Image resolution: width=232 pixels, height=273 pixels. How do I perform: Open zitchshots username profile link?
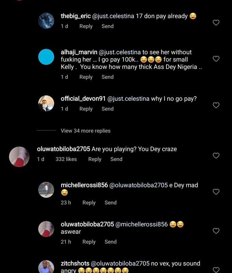click(75, 263)
